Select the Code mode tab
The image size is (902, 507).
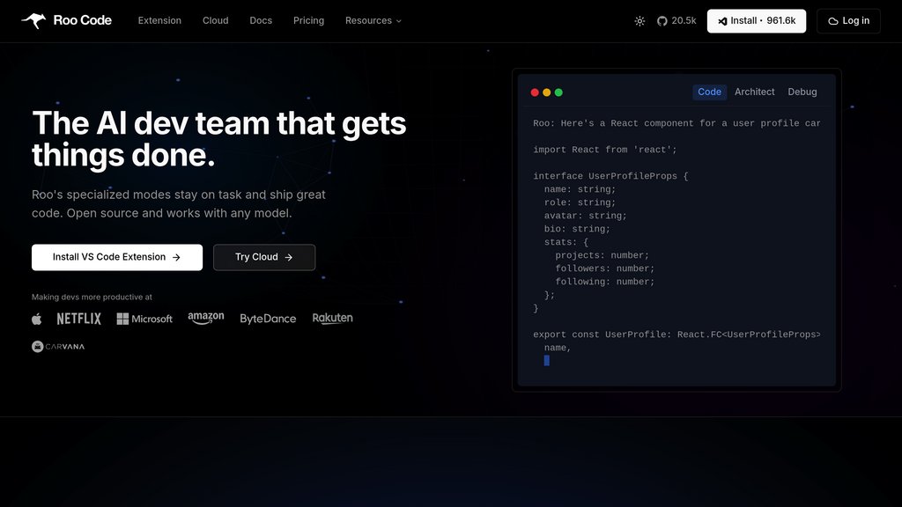click(709, 92)
